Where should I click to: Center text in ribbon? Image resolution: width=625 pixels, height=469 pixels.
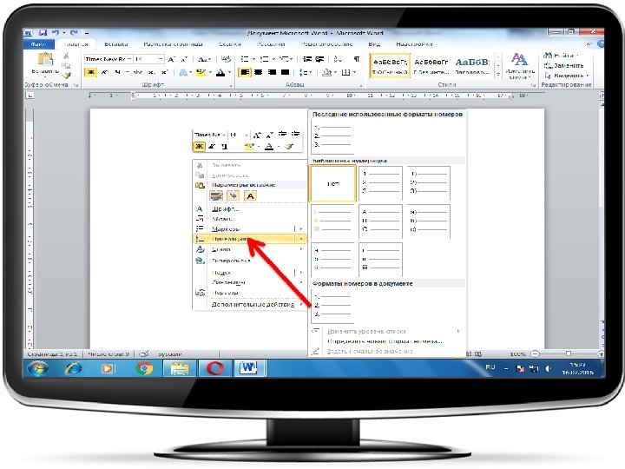[259, 72]
